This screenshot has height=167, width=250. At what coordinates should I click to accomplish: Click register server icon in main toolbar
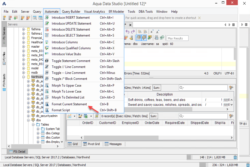4,18
